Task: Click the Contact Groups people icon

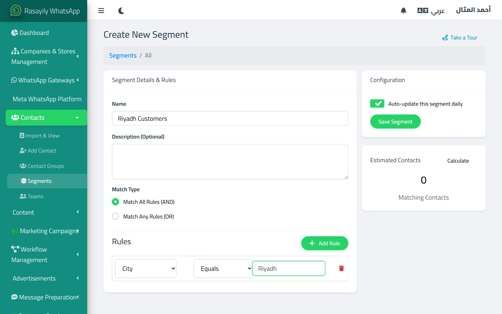Action: pos(23,166)
